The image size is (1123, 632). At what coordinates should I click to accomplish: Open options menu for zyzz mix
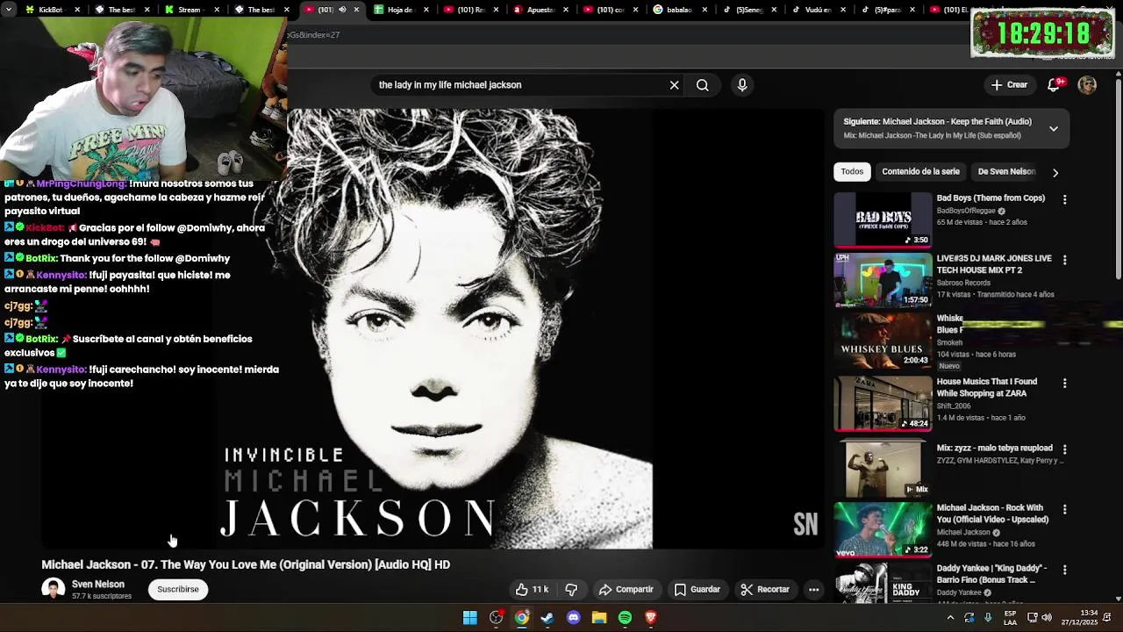coord(1064,450)
